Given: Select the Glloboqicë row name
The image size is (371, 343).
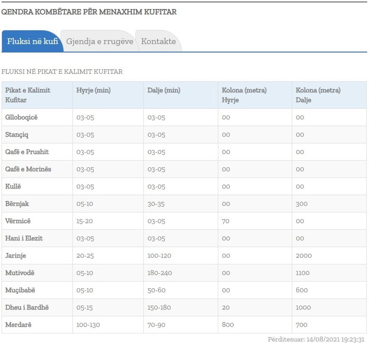Looking at the screenshot, I should (x=22, y=117).
